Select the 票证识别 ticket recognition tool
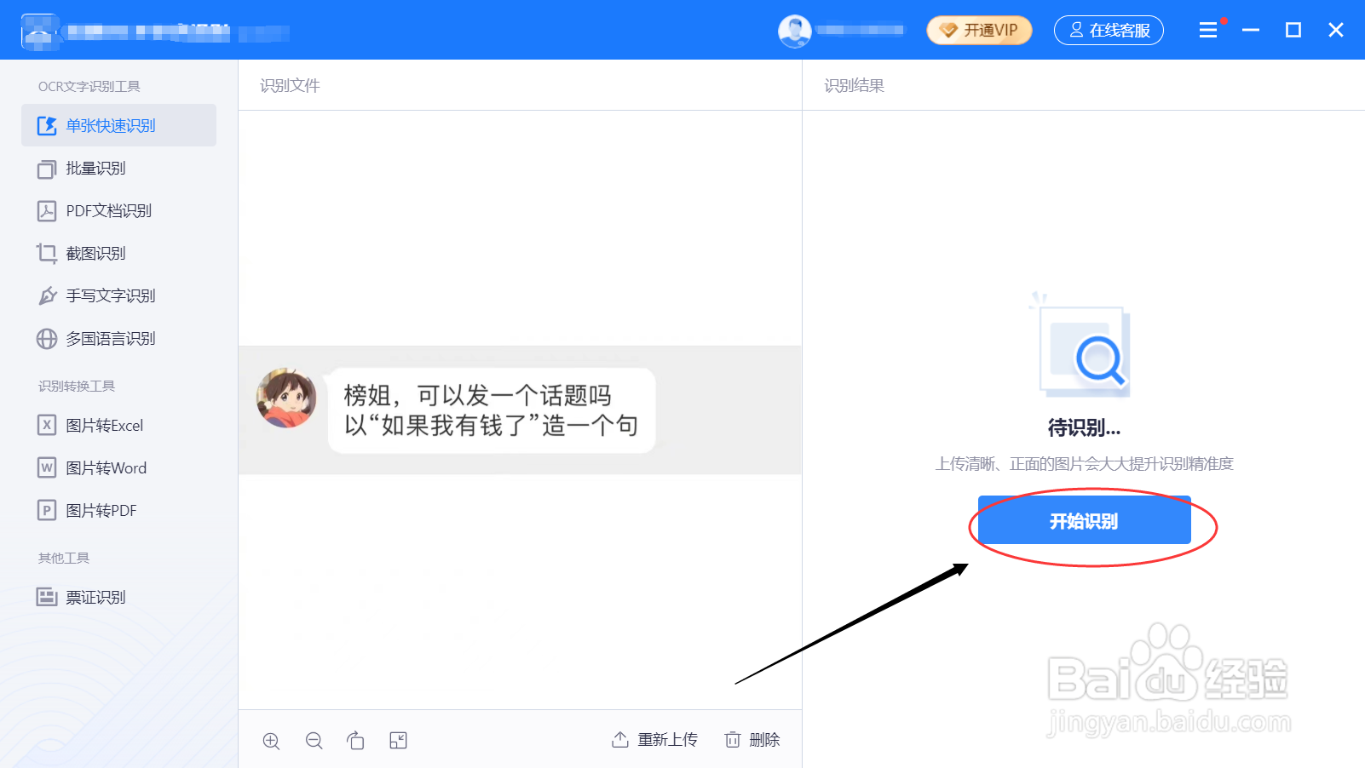Screen dimensions: 1365x768 point(95,597)
